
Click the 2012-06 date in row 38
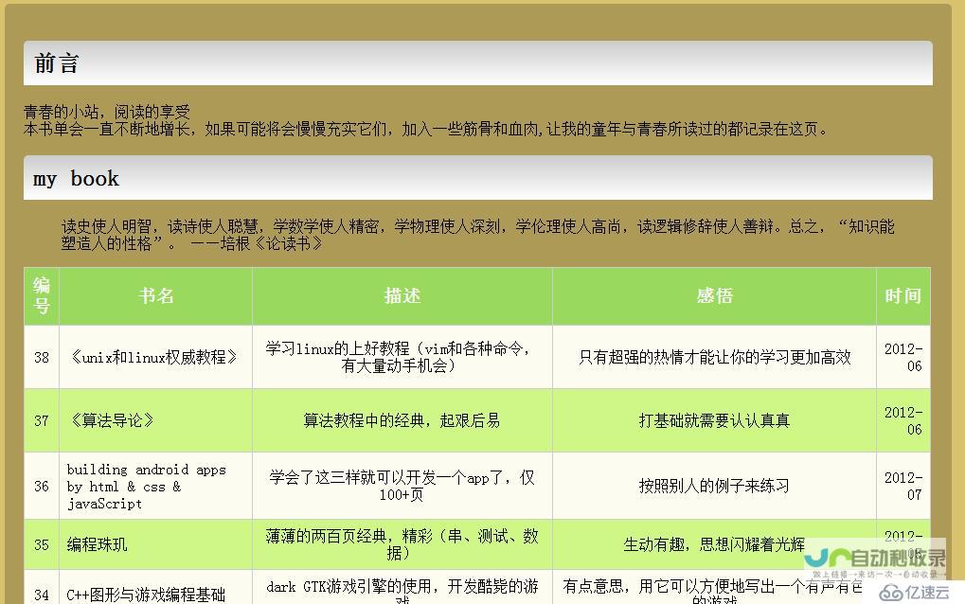pos(902,357)
